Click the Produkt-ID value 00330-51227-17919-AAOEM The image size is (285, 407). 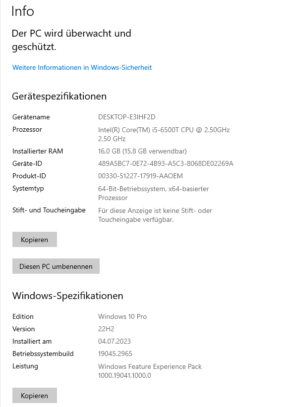[x=141, y=176]
